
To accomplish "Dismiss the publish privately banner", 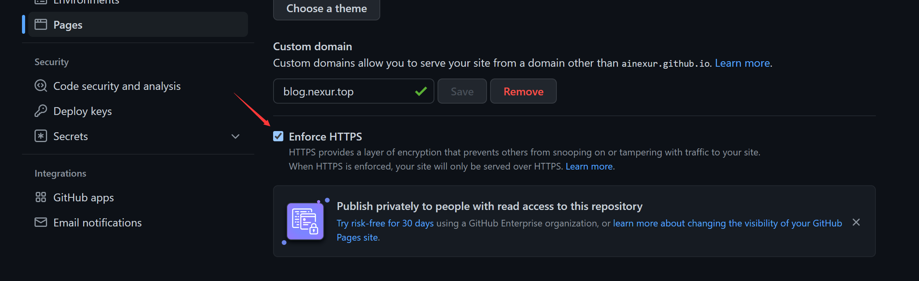I will 856,223.
